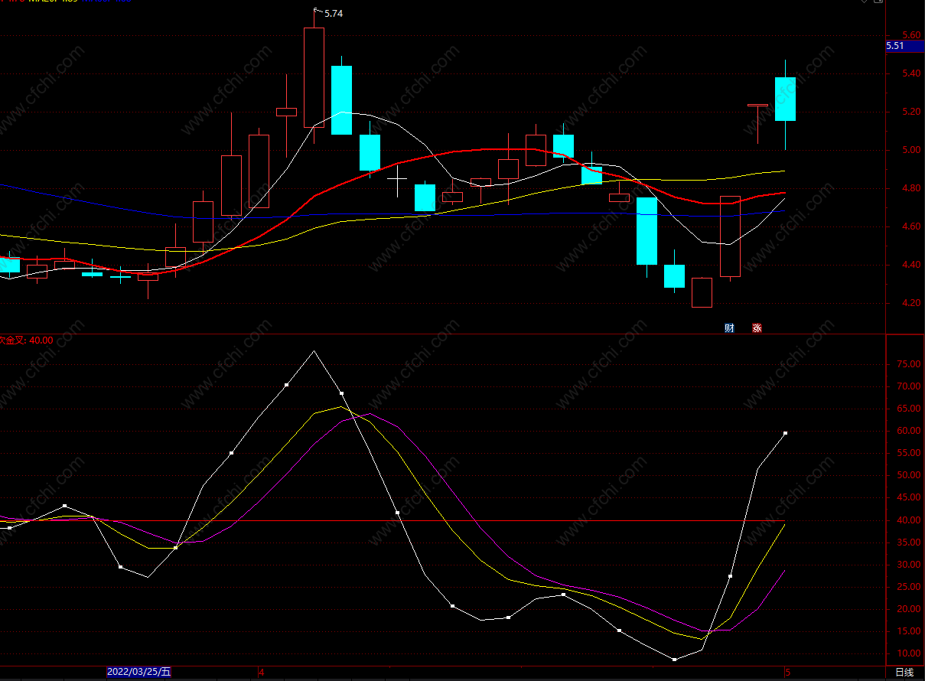Click the 次金叉: 40.00 indicator readout

tap(27, 340)
